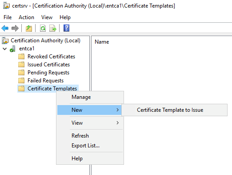
Task: Click the Certificate Templates folder icon
Action: click(21, 89)
